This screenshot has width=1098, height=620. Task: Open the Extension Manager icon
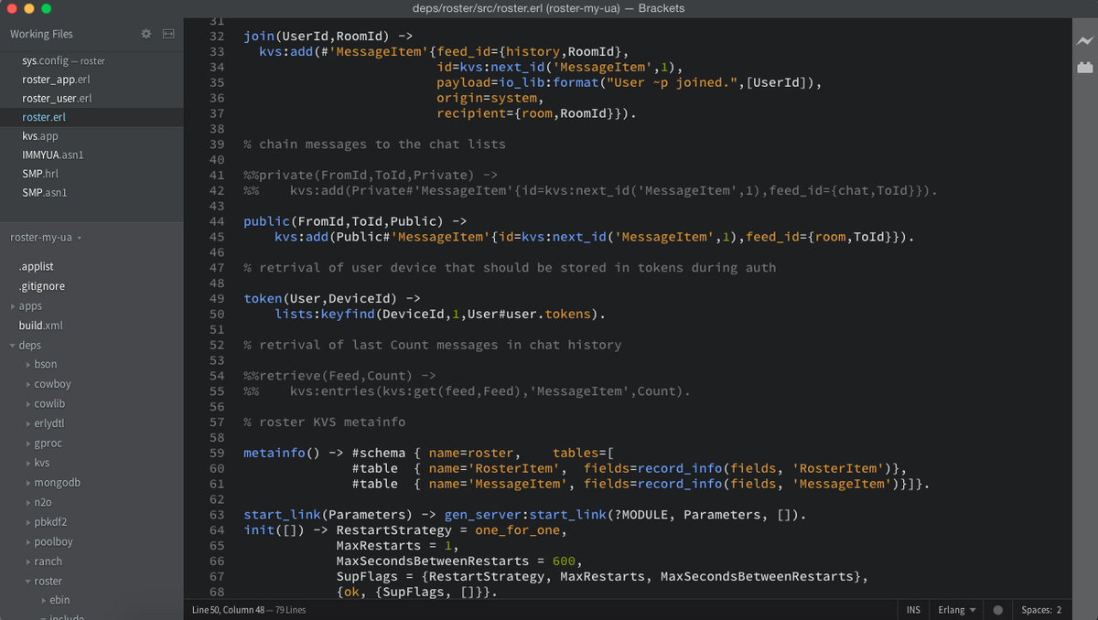click(x=1087, y=66)
